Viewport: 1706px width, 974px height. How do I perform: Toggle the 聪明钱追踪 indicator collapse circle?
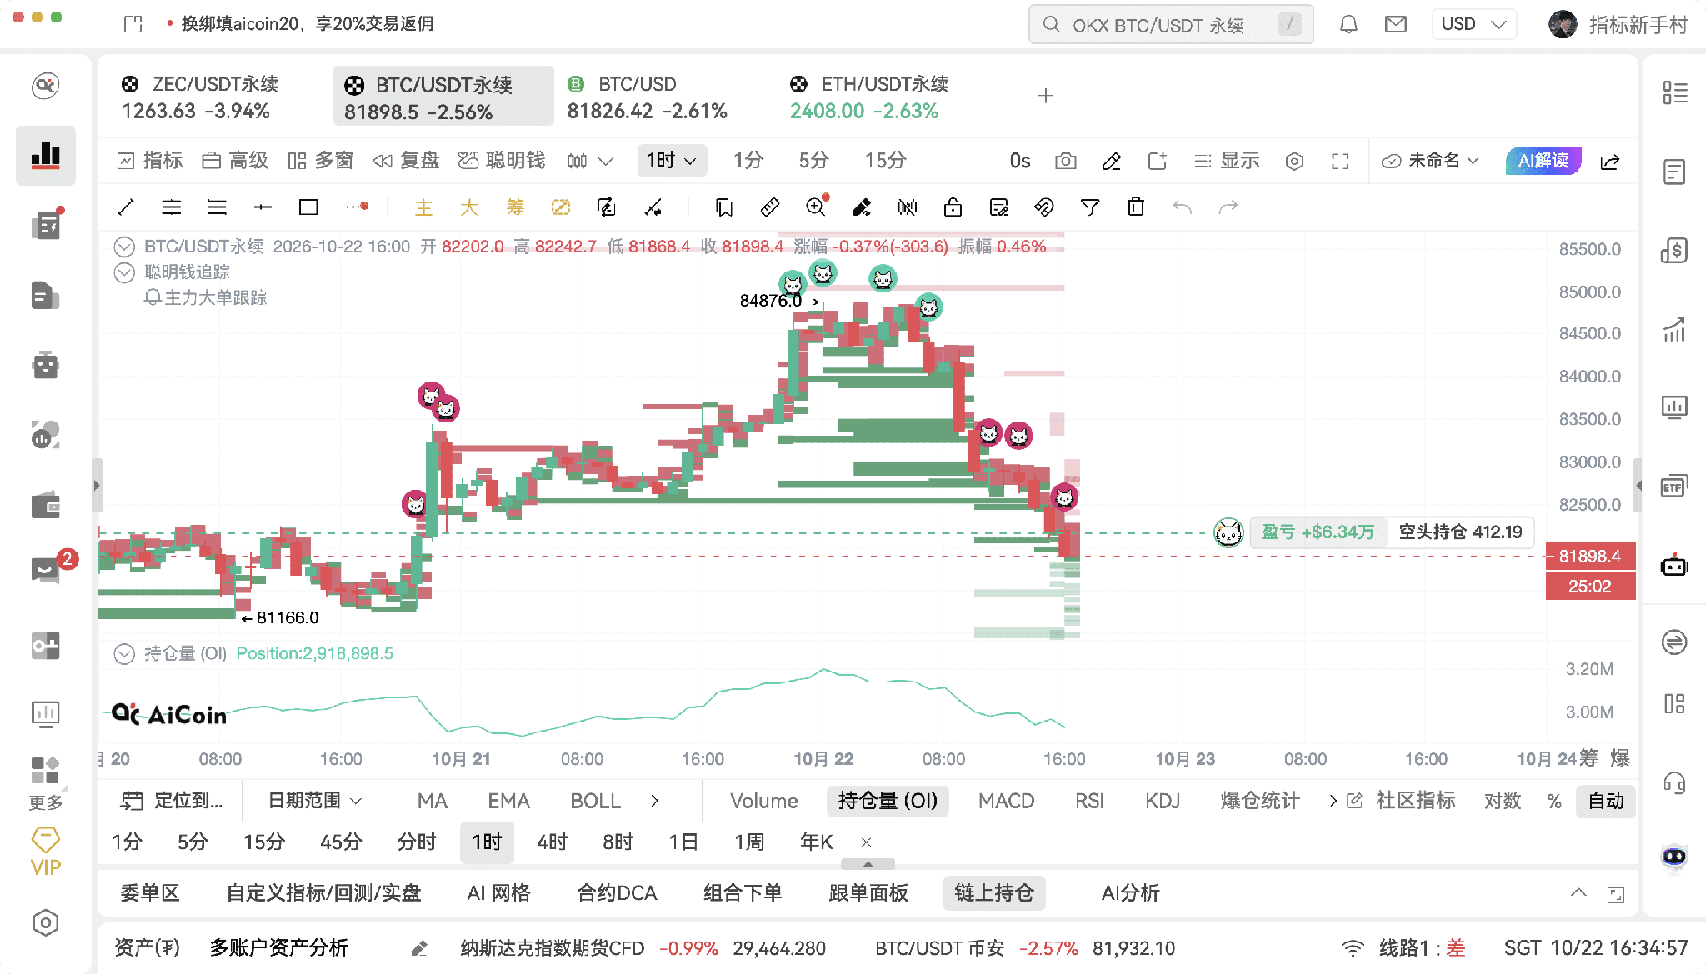click(x=124, y=272)
